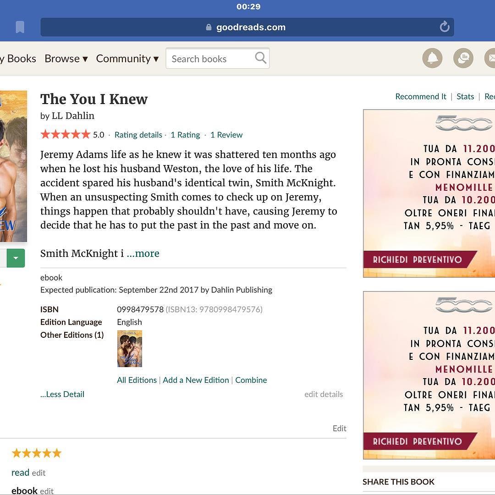Open the discussions speech bubble icon
495x495 pixels.
(x=463, y=58)
